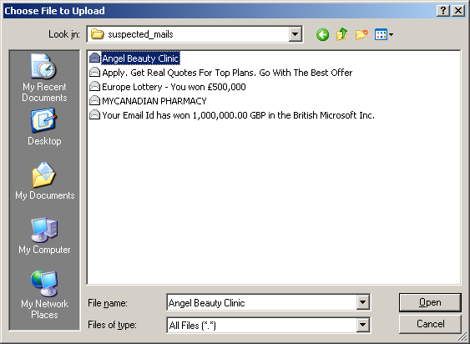Open My Recent Documents in places bar
Image resolution: width=470 pixels, height=344 pixels.
click(x=44, y=78)
